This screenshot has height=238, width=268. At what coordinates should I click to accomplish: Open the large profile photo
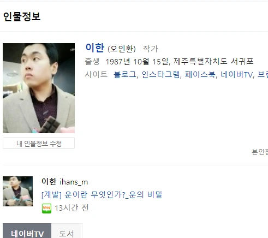point(39,88)
